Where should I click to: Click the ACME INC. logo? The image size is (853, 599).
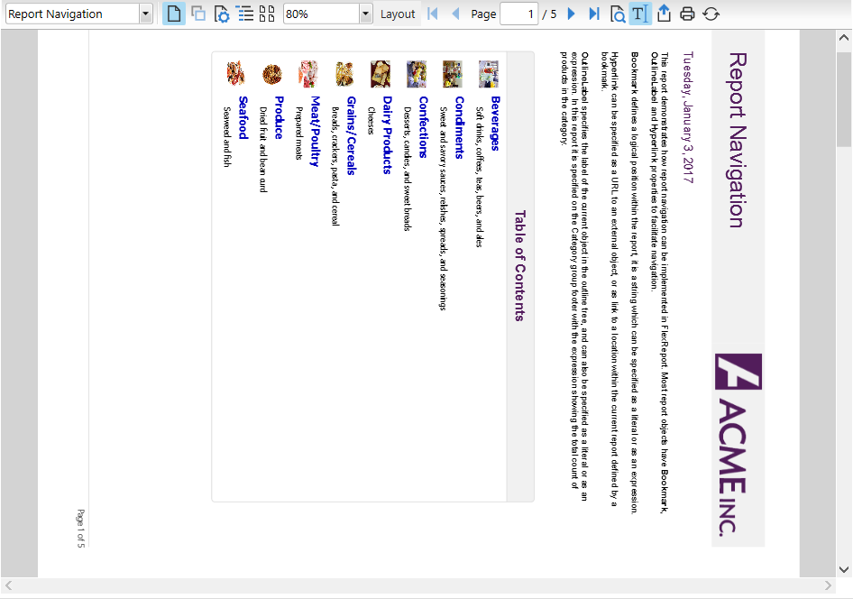point(738,445)
